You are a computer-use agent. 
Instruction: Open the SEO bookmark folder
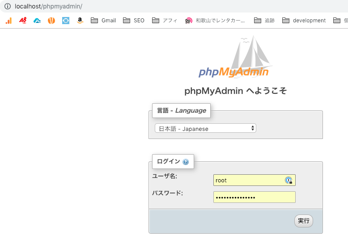[134, 21]
